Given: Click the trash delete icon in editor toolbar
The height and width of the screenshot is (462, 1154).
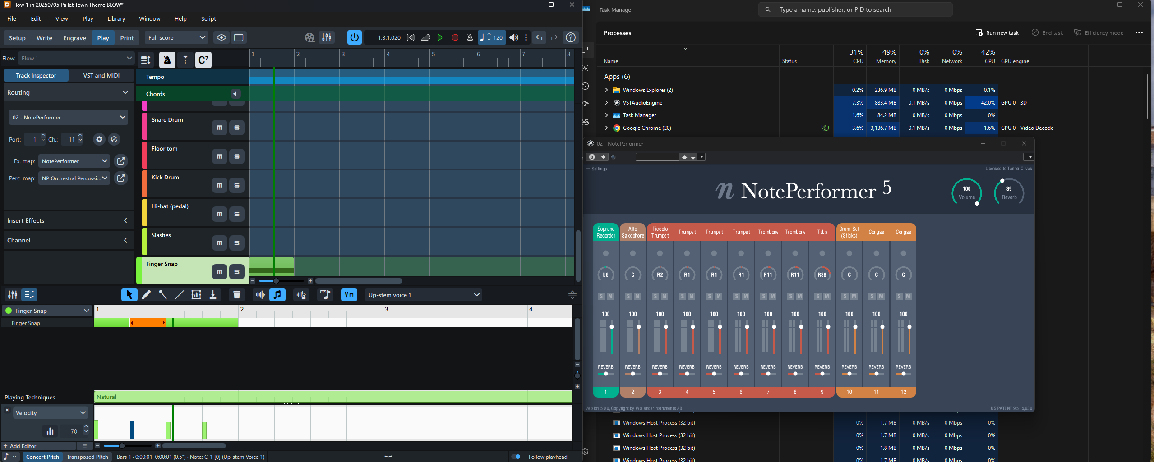Looking at the screenshot, I should pos(237,295).
